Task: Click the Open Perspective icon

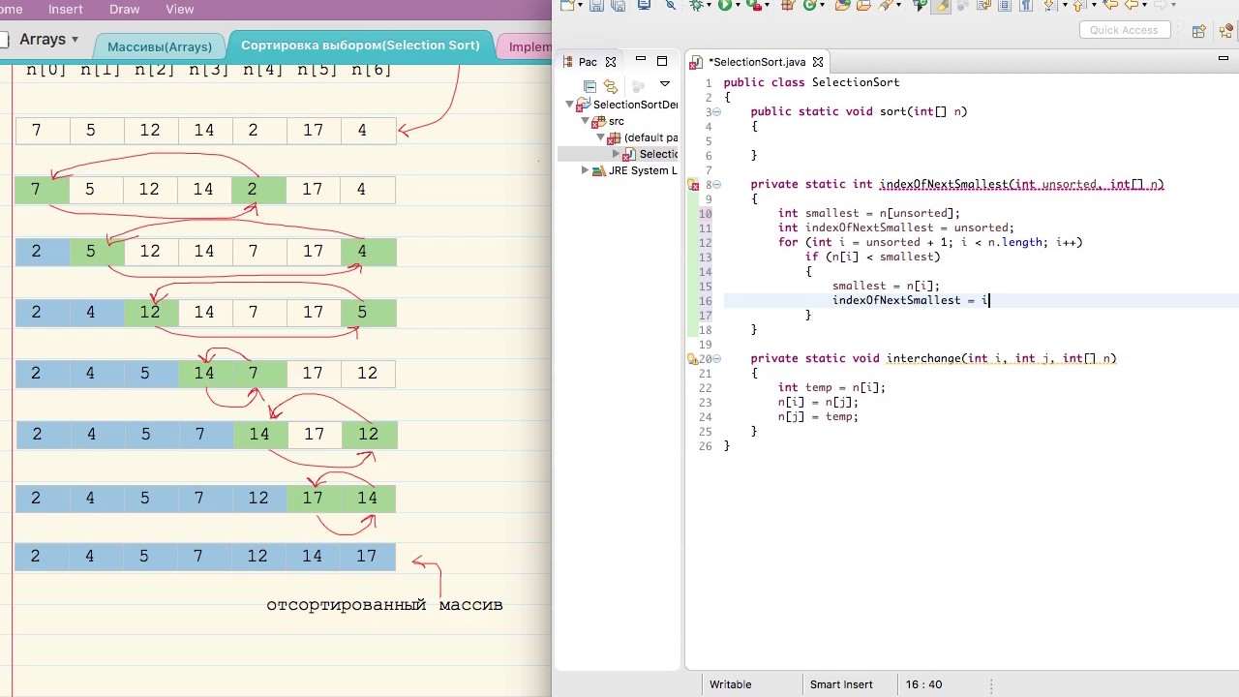Action: (1199, 31)
